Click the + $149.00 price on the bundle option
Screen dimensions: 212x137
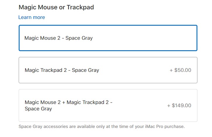(x=179, y=105)
